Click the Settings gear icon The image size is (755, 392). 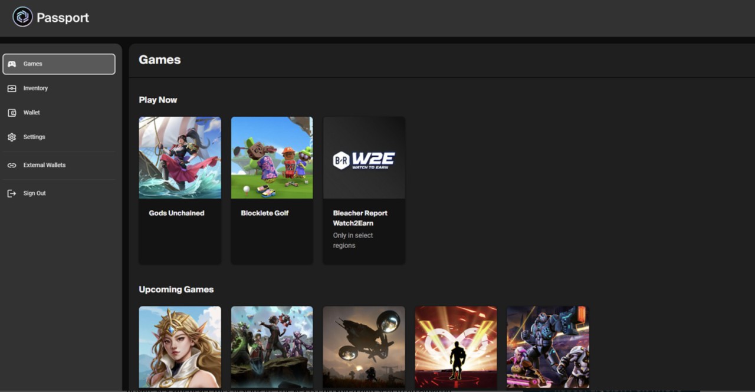click(12, 137)
